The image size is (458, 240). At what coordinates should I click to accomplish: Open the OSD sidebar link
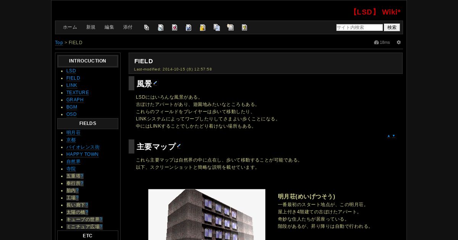coord(71,114)
